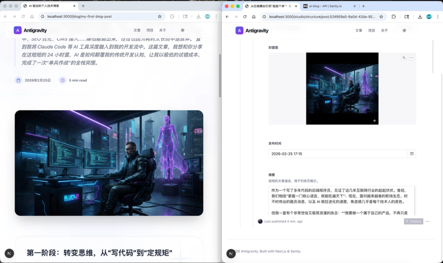The height and width of the screenshot is (263, 443).
Task: Add new tab in left browser window
Action: (x=83, y=6)
